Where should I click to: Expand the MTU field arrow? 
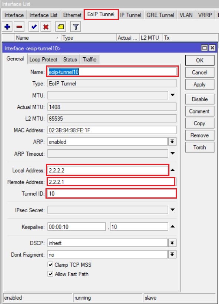172,95
